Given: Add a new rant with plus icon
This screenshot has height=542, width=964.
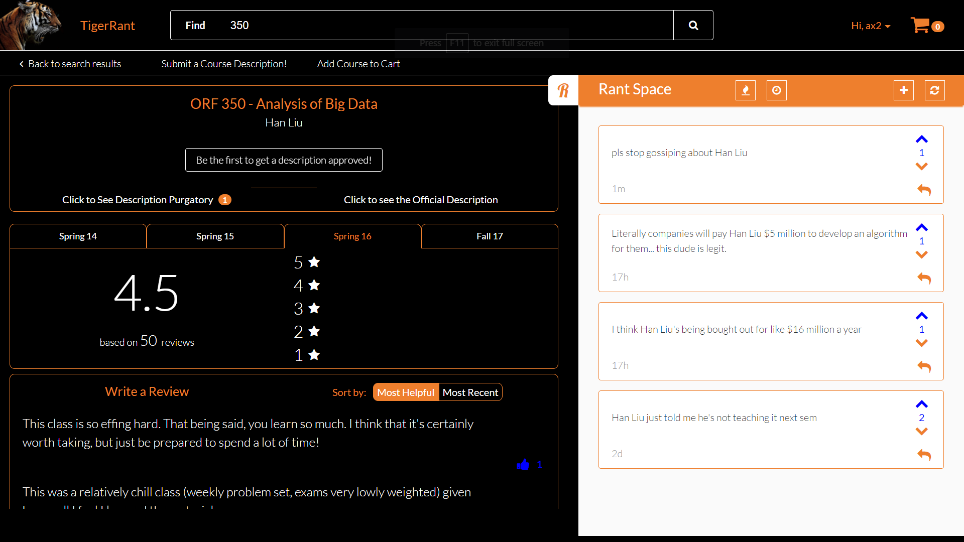Looking at the screenshot, I should pos(903,90).
